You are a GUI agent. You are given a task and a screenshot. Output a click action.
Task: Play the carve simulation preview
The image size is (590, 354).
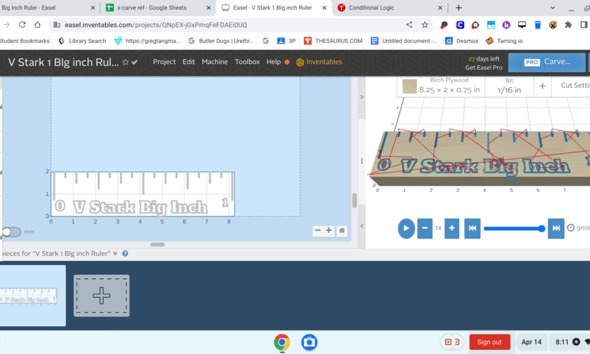point(406,228)
